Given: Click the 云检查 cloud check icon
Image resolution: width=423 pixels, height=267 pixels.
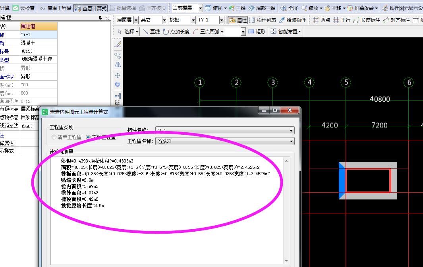Looking at the screenshot, I should [15, 8].
